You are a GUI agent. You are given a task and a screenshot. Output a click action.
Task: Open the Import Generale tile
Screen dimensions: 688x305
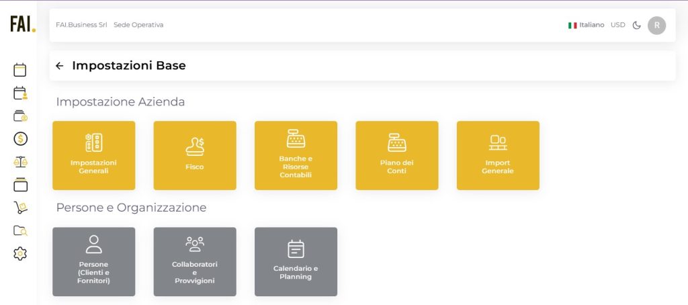(x=498, y=155)
